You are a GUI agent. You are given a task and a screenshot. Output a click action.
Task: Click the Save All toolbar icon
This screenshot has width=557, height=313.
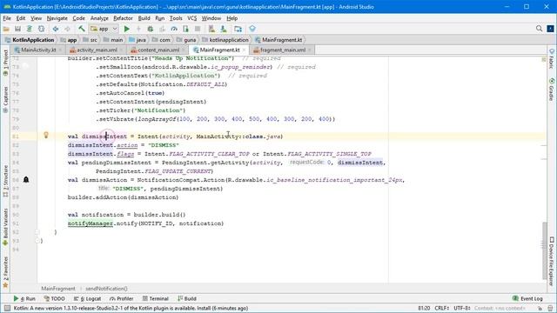[x=17, y=29]
